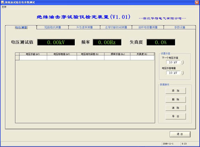The image size is (200, 147).
Task: Click the 删除 button
Action: [x=176, y=99]
